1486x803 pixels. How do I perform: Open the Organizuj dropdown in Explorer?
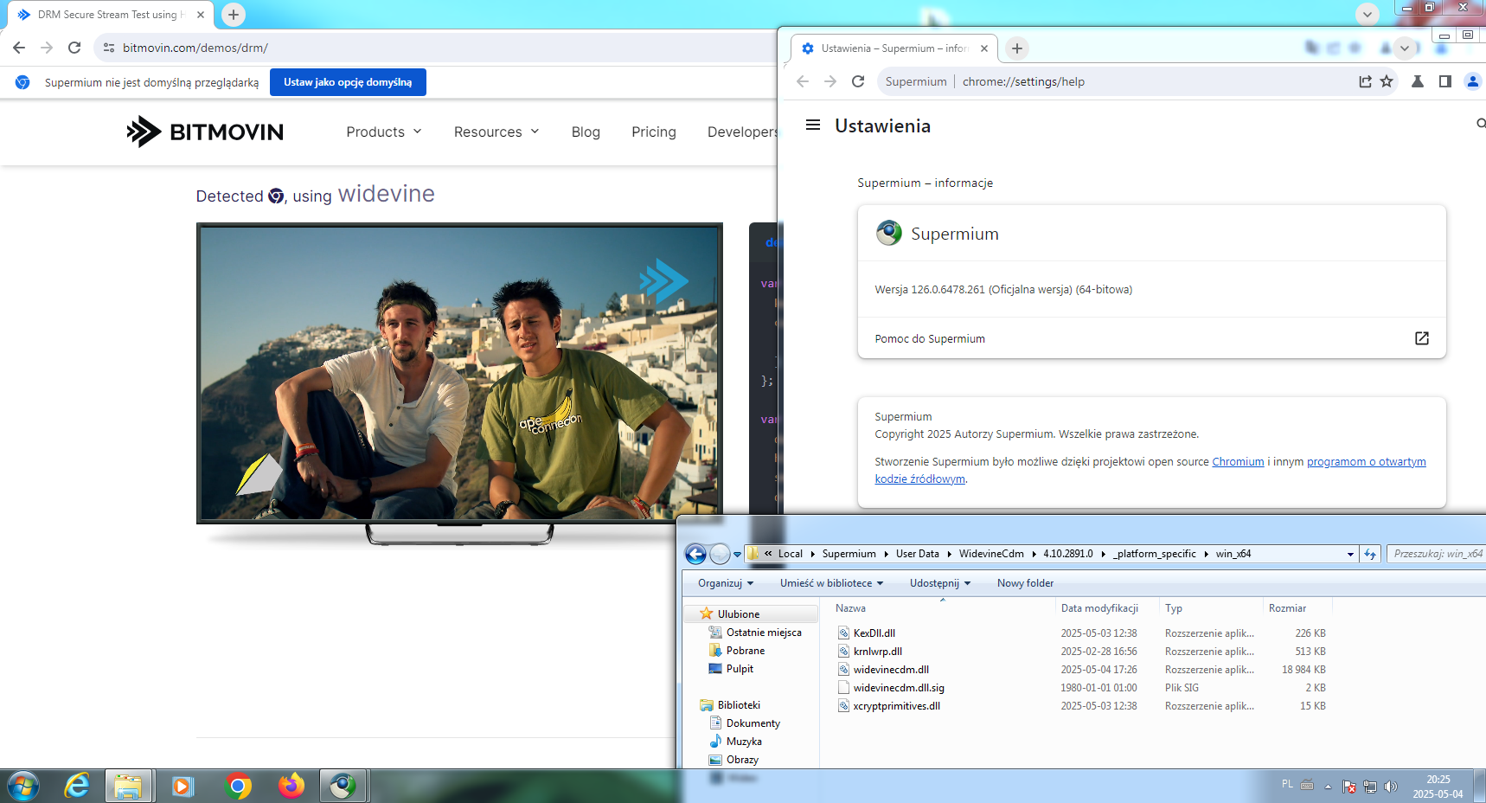pyautogui.click(x=725, y=583)
